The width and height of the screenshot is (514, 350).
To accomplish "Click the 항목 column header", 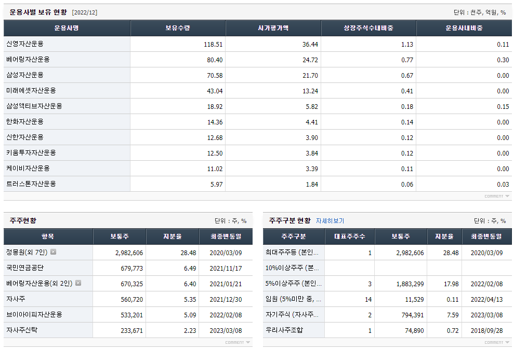I will pos(48,236).
